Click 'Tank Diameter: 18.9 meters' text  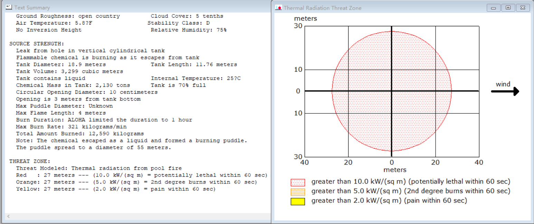[x=61, y=65]
